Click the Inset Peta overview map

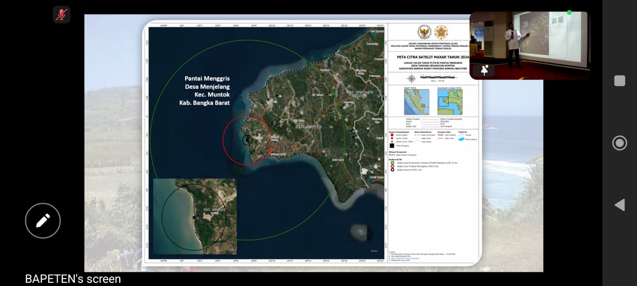[416, 102]
